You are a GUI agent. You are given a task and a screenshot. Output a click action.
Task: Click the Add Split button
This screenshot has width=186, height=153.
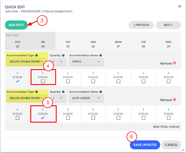[x=16, y=25]
